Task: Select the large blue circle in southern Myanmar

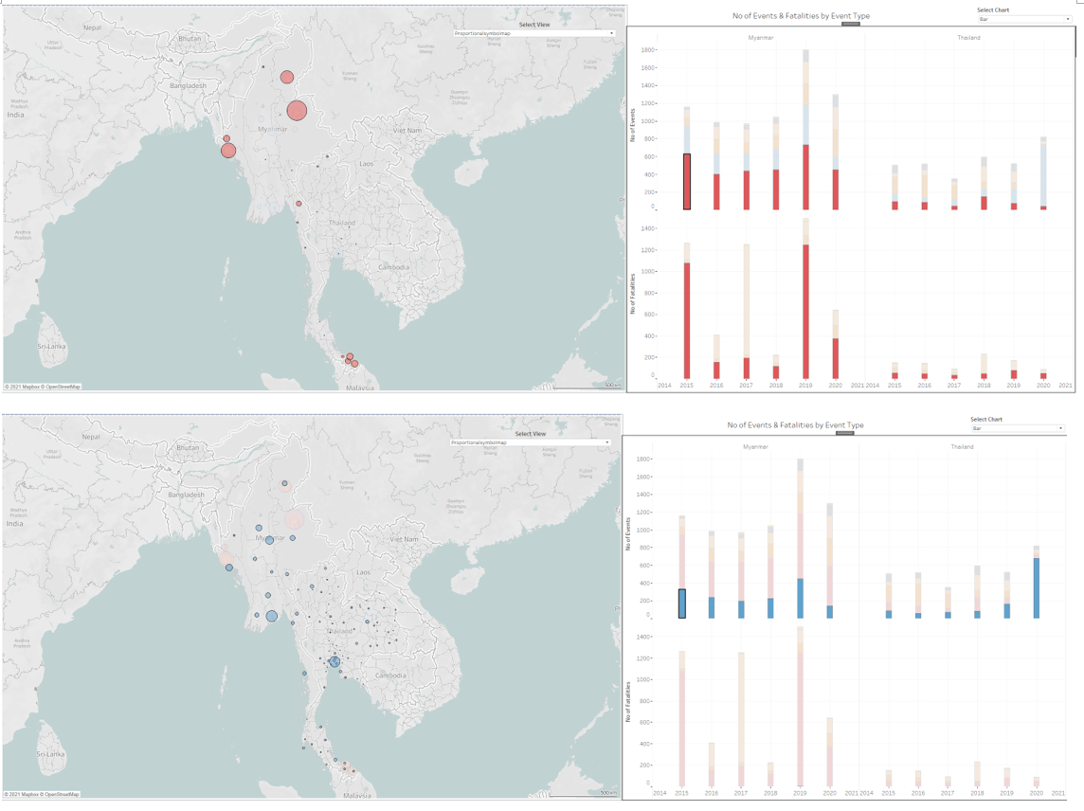Action: [x=272, y=616]
